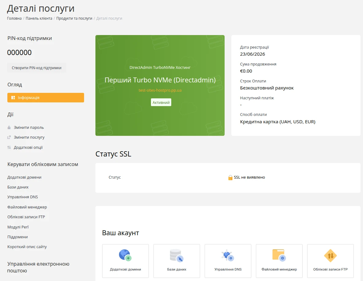Click DirectAdmin TurboNVMe Хостинг group label
363x281 pixels.
[x=160, y=68]
